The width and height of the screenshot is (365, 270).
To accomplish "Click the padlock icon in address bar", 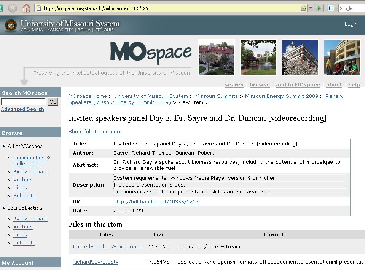I will point(304,8).
